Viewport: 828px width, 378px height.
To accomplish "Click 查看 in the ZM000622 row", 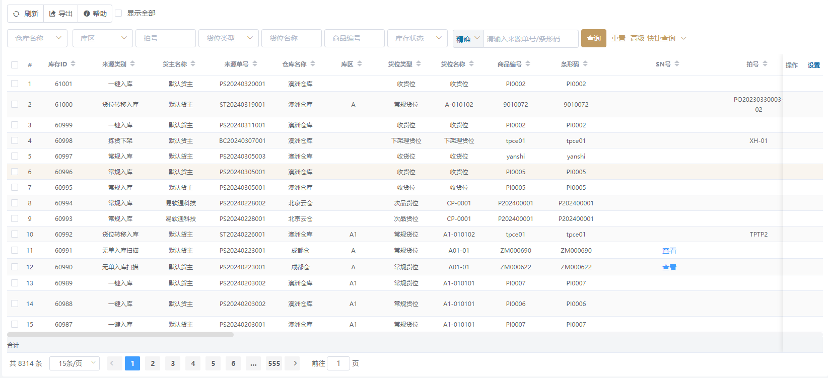I will pos(669,267).
